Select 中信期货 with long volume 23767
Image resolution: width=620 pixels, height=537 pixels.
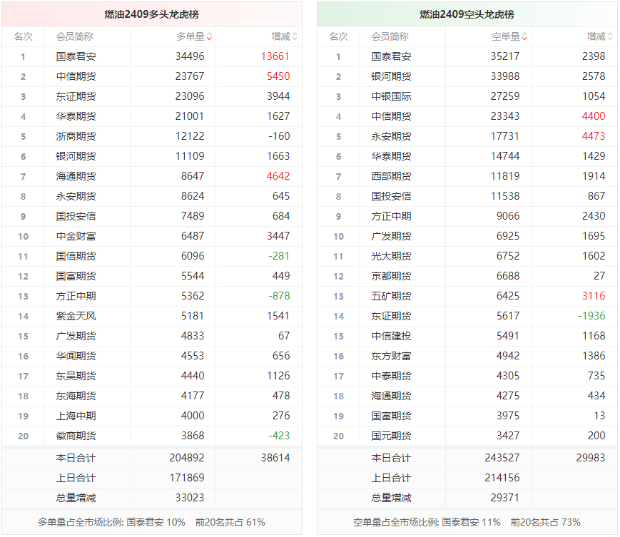coord(76,76)
